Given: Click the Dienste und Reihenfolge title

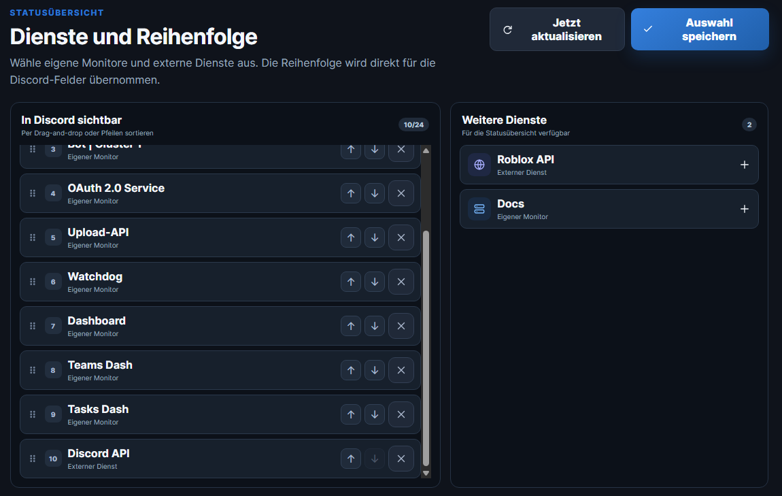Looking at the screenshot, I should [134, 37].
